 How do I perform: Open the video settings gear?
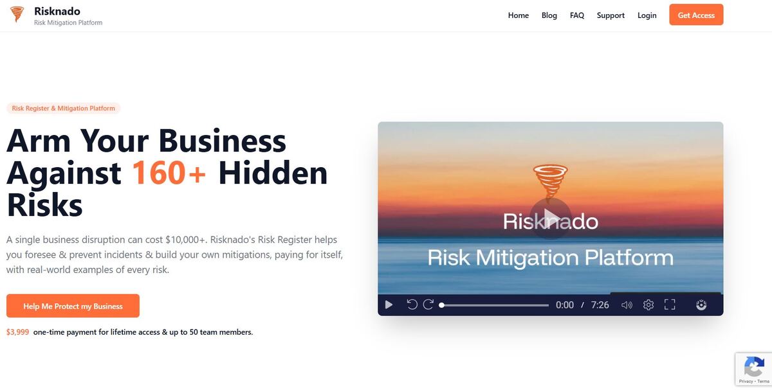pos(648,305)
